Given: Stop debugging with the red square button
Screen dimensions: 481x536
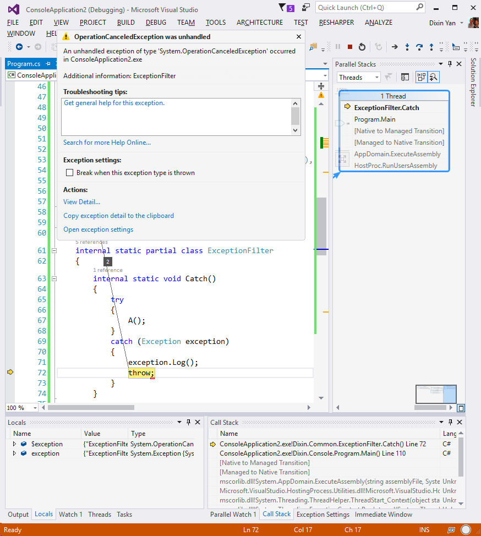Looking at the screenshot, I should coord(349,47).
